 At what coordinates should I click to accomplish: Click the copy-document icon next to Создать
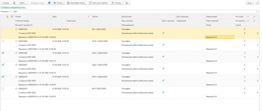pyautogui.click(x=14, y=3)
